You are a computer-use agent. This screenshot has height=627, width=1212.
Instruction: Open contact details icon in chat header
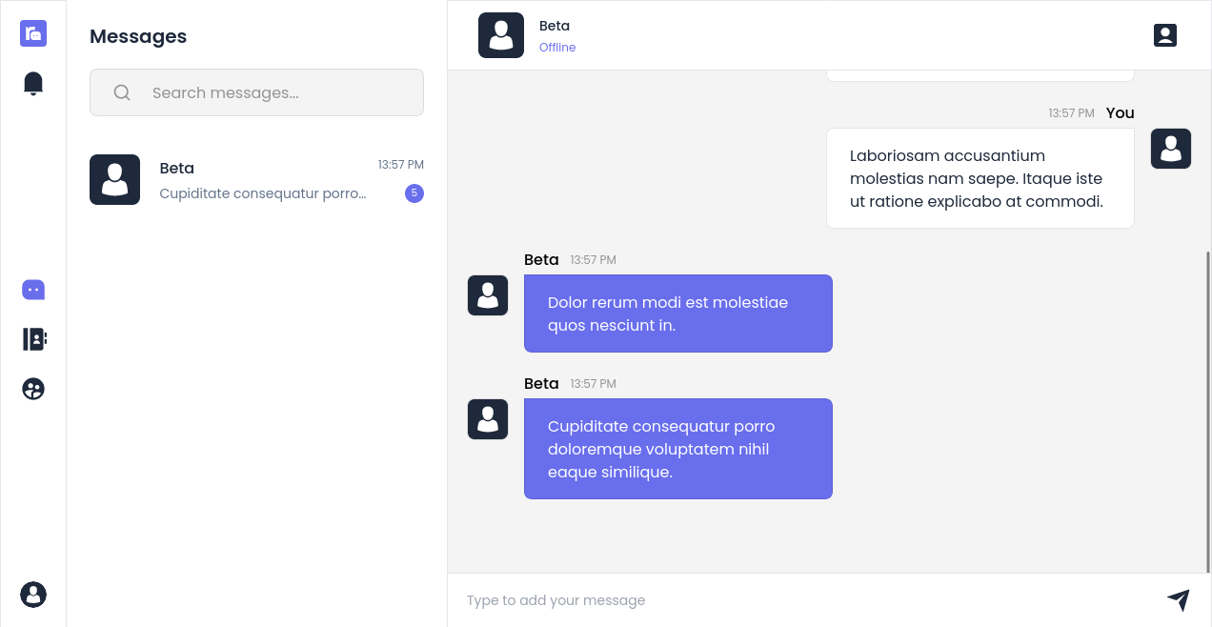point(1165,35)
